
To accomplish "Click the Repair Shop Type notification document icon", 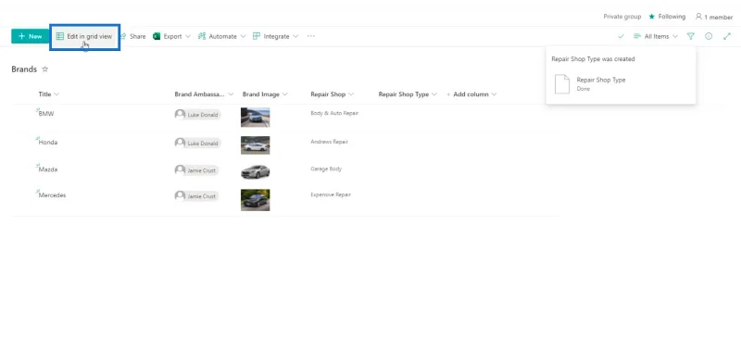I will coord(562,84).
